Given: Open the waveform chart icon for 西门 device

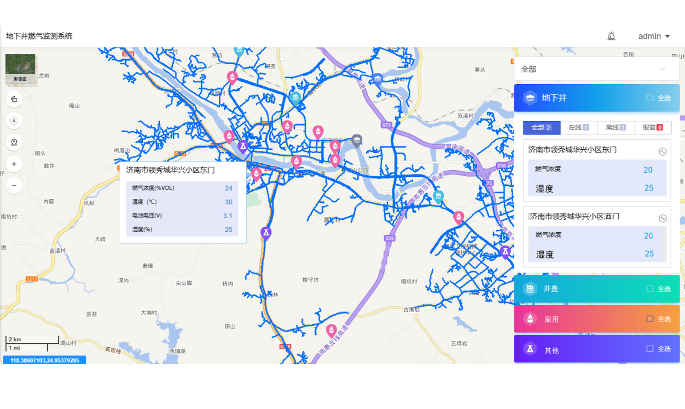Looking at the screenshot, I should point(663,218).
